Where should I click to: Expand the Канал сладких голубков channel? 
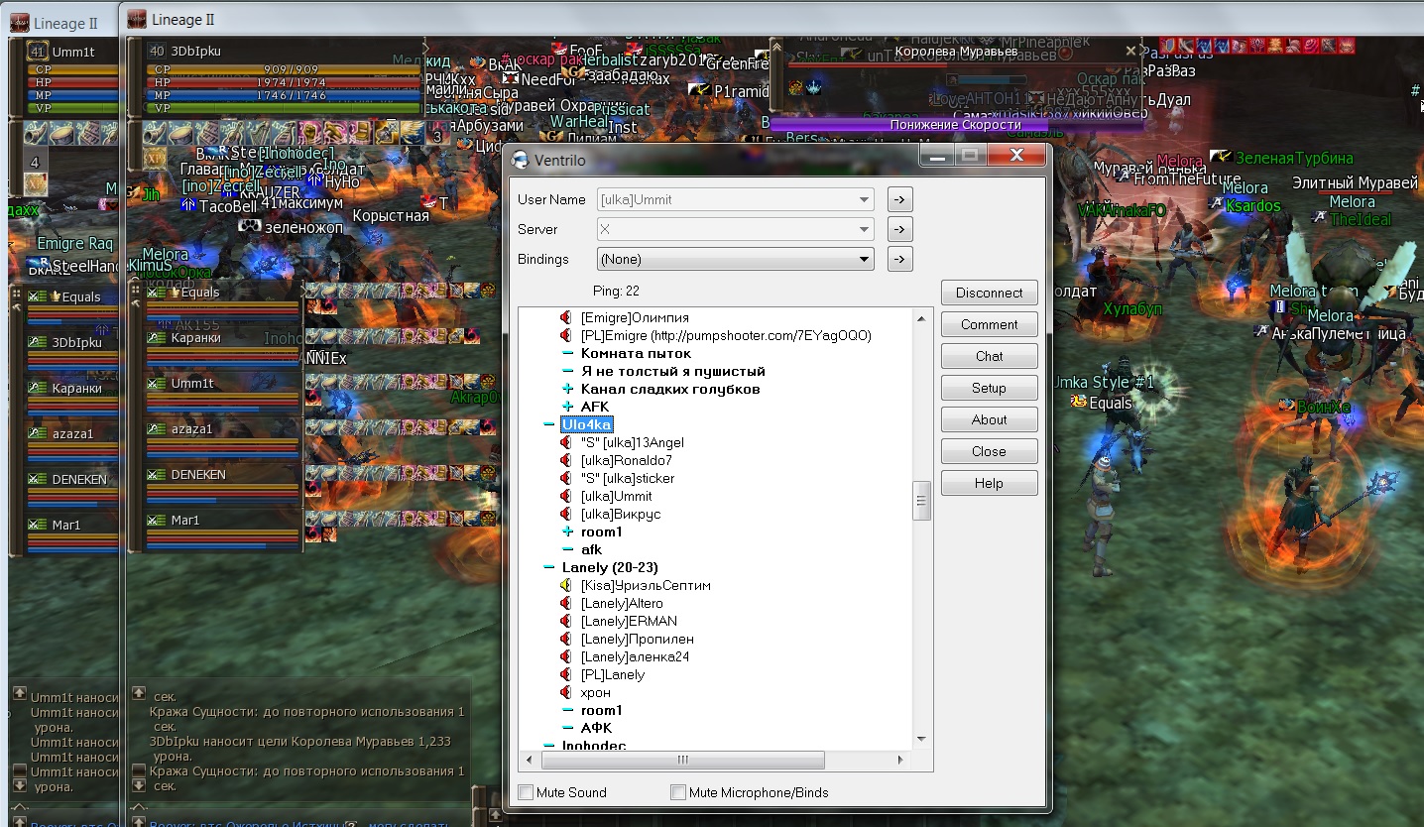(568, 389)
